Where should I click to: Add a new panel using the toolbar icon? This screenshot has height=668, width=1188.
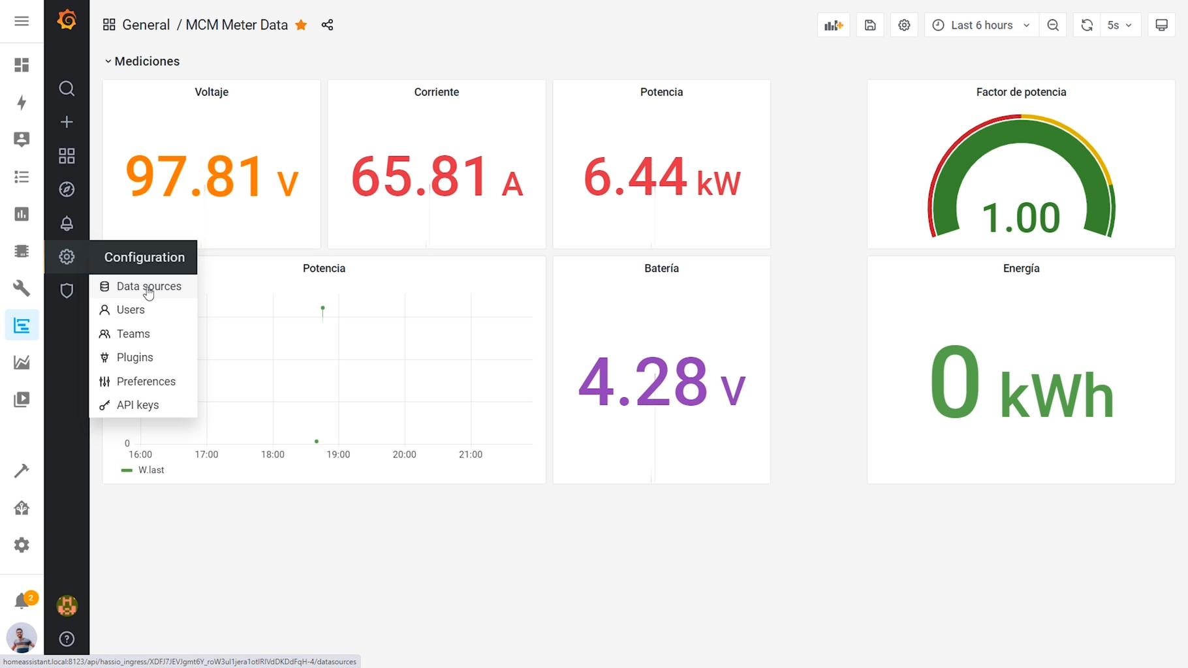coord(833,25)
